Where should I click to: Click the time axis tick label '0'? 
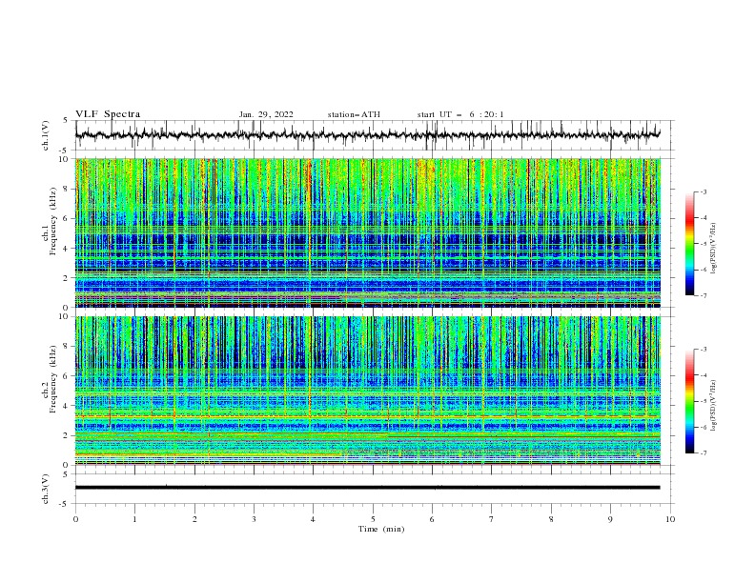coord(75,519)
